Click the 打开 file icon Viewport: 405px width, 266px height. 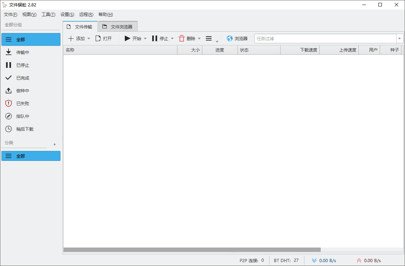point(98,39)
